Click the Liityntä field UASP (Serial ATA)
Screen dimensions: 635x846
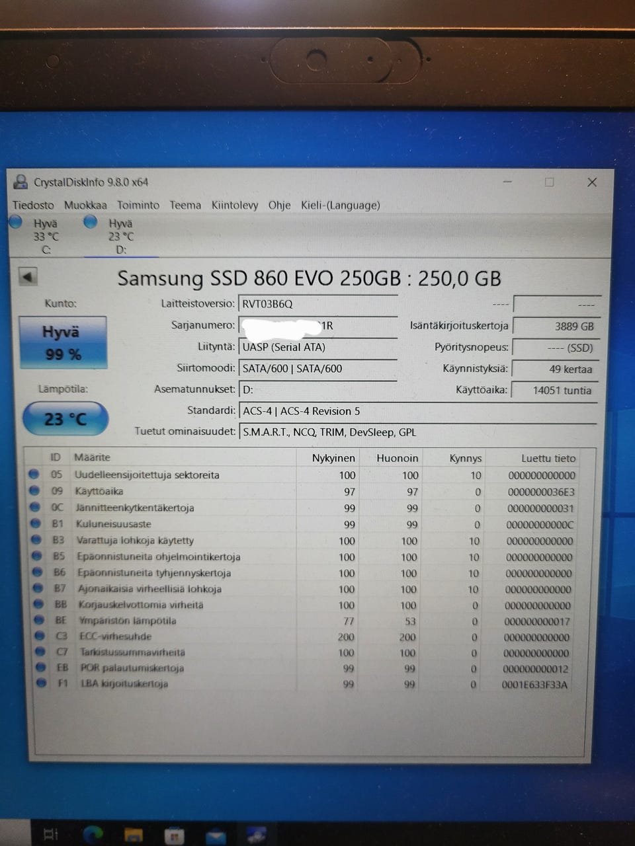pyautogui.click(x=317, y=347)
